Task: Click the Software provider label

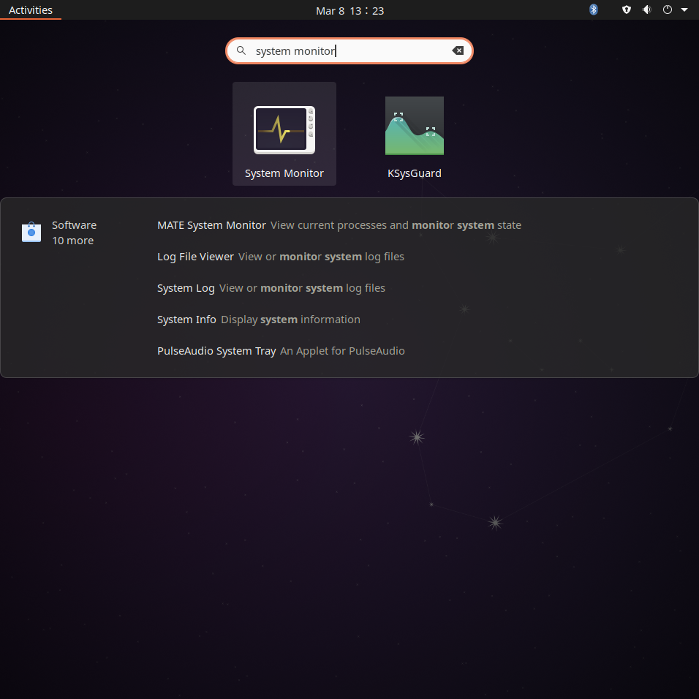Action: pyautogui.click(x=74, y=225)
